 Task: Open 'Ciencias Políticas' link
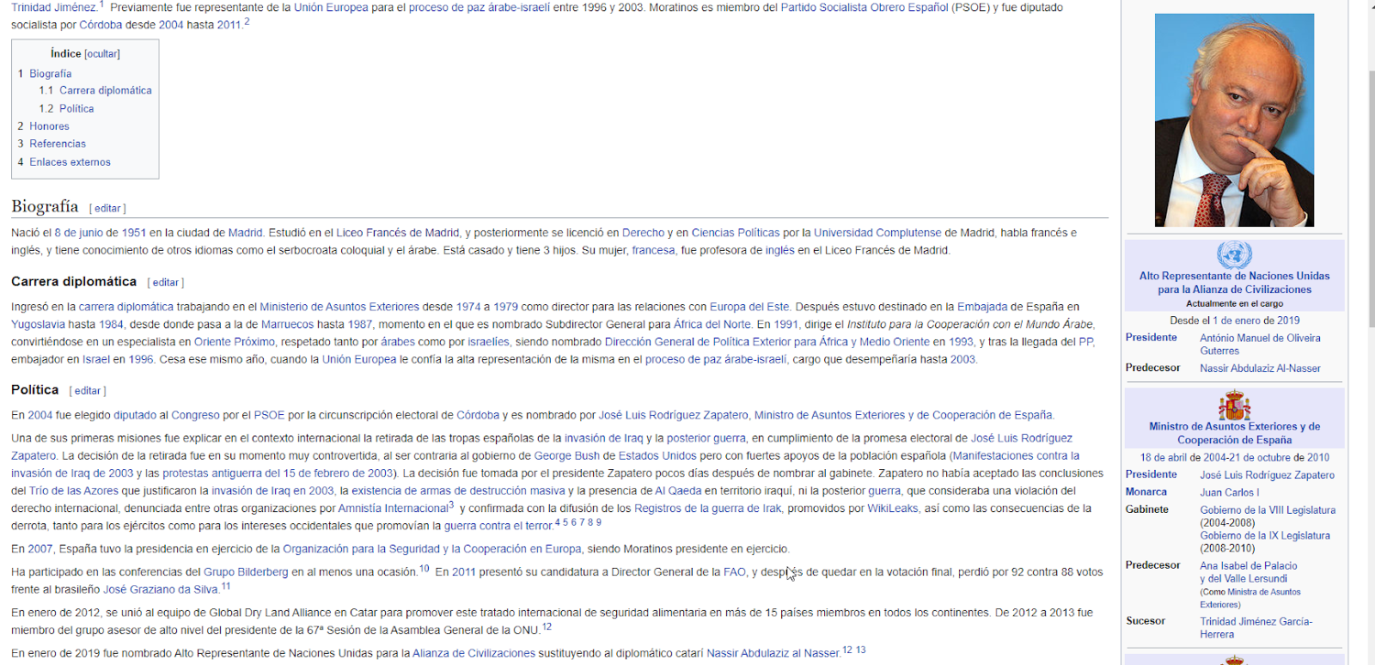tap(736, 233)
